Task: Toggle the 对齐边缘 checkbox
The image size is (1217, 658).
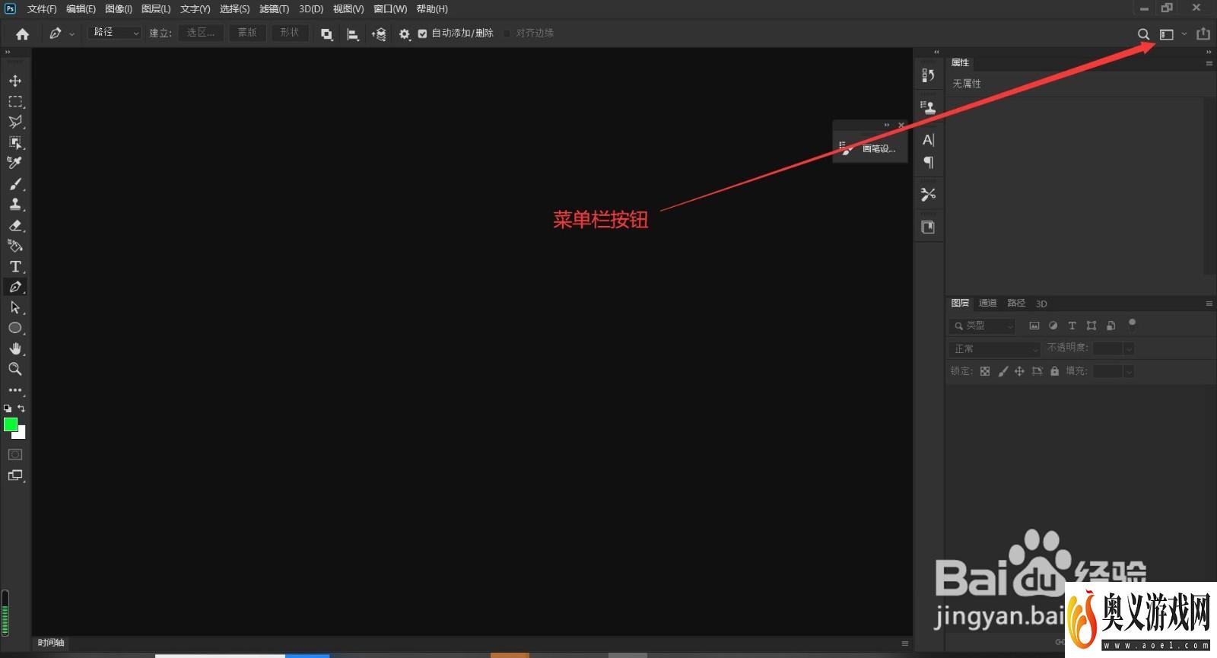Action: [x=507, y=33]
